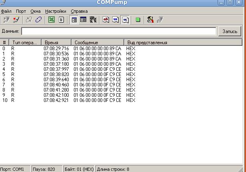246x172 pixels.
Task: Open the Настройки menu
Action: 56,12
